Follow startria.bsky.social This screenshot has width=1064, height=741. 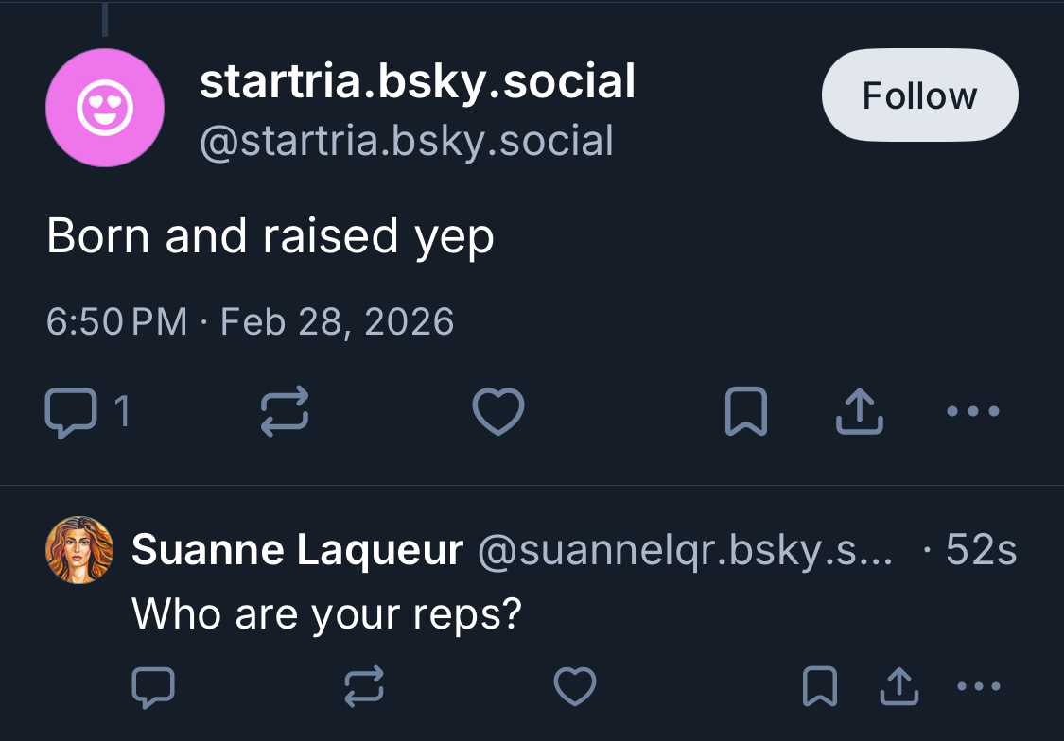coord(919,95)
